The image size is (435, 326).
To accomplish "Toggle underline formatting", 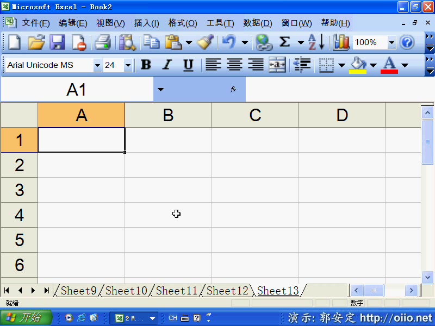I will coord(188,65).
